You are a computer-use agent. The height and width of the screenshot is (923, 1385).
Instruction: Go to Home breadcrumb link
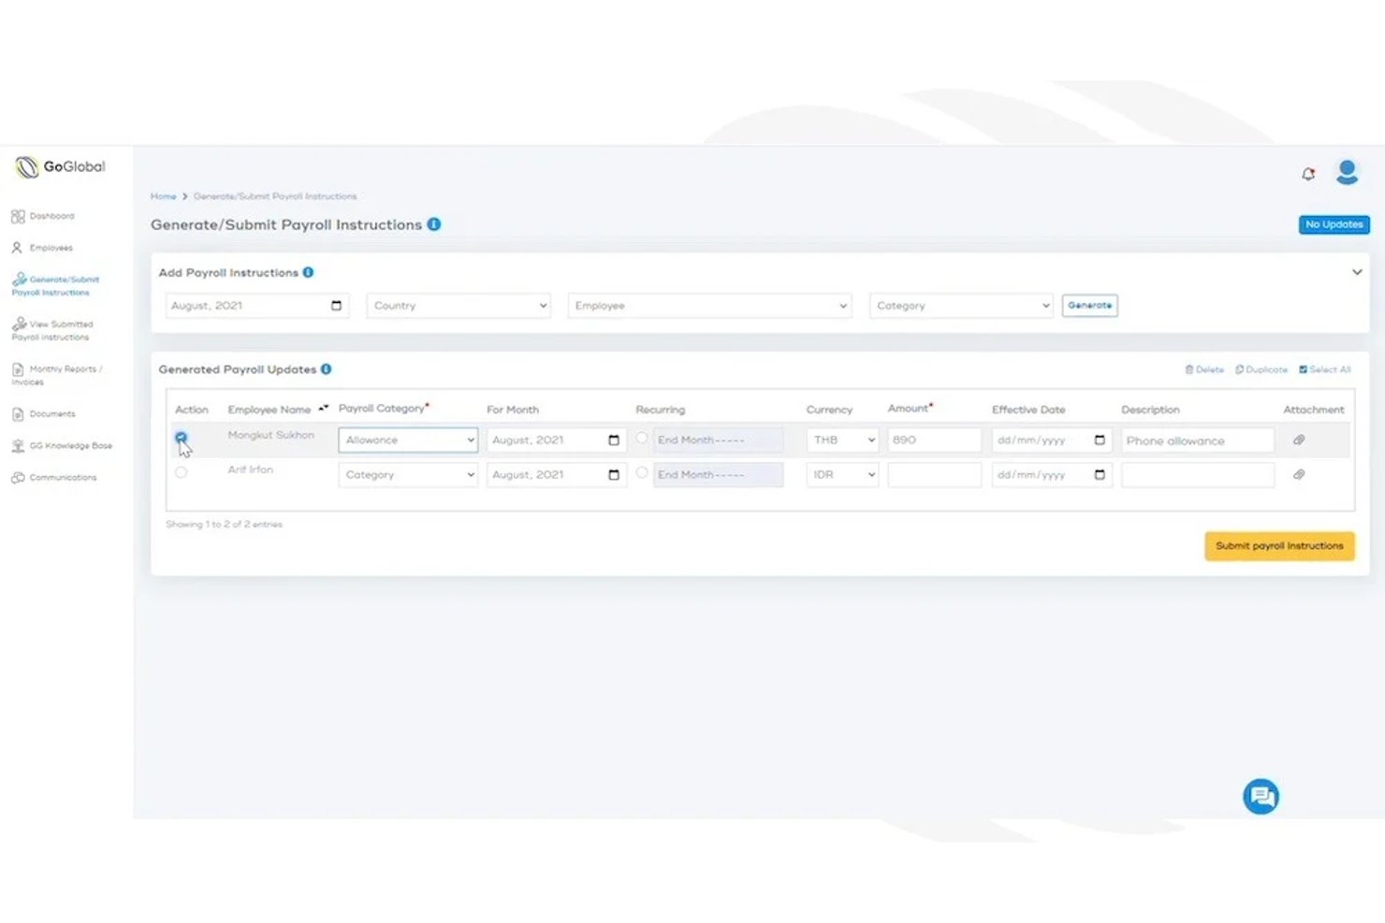click(x=164, y=196)
